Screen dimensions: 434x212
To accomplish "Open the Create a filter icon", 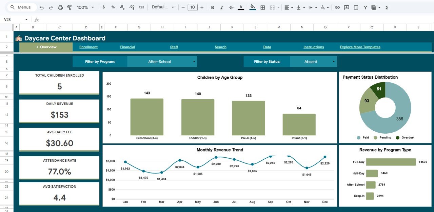I will pyautogui.click(x=365, y=7).
